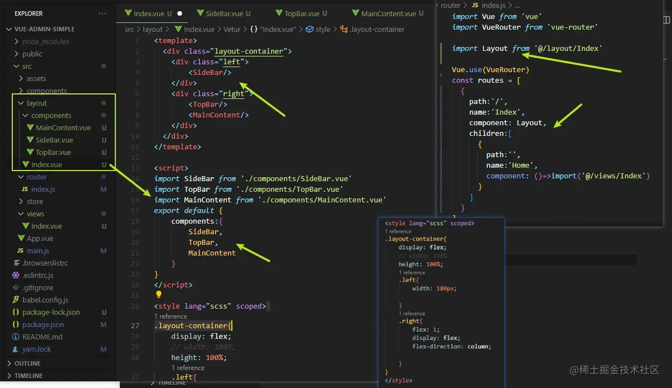Click the babel icon beside babel.config.js

tap(16, 300)
